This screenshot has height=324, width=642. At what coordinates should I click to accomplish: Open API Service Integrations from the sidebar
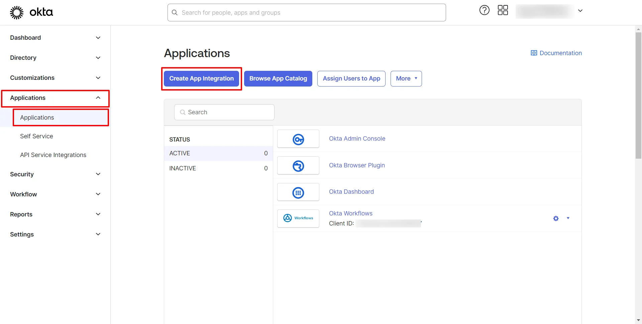click(x=53, y=155)
